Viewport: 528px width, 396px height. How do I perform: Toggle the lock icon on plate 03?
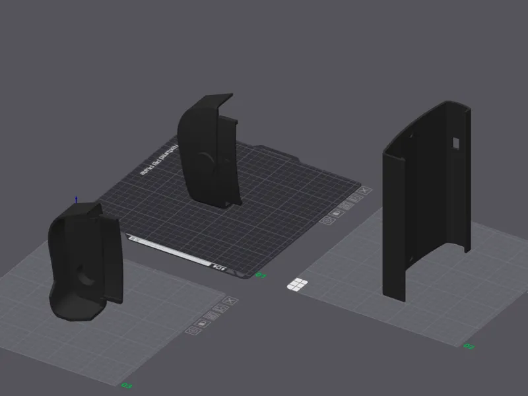tap(202, 323)
